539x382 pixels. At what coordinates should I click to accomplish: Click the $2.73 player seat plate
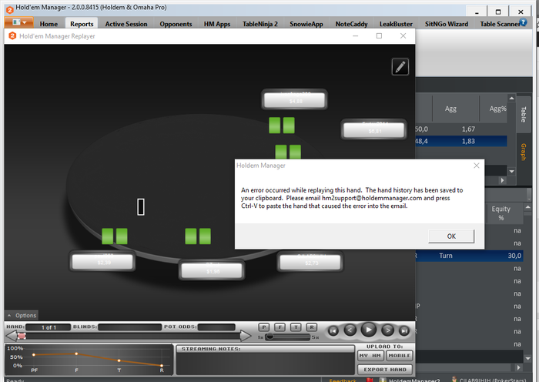pyautogui.click(x=310, y=262)
